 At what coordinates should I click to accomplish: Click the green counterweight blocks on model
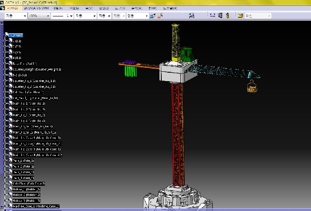(130, 71)
